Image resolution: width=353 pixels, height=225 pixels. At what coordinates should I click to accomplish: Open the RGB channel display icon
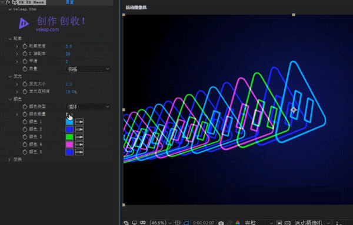point(238,223)
